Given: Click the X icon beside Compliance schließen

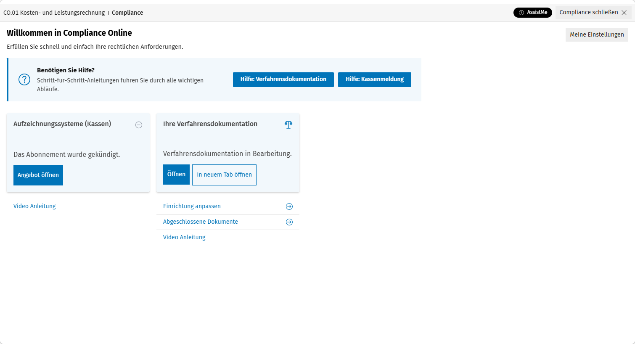Looking at the screenshot, I should tap(624, 13).
